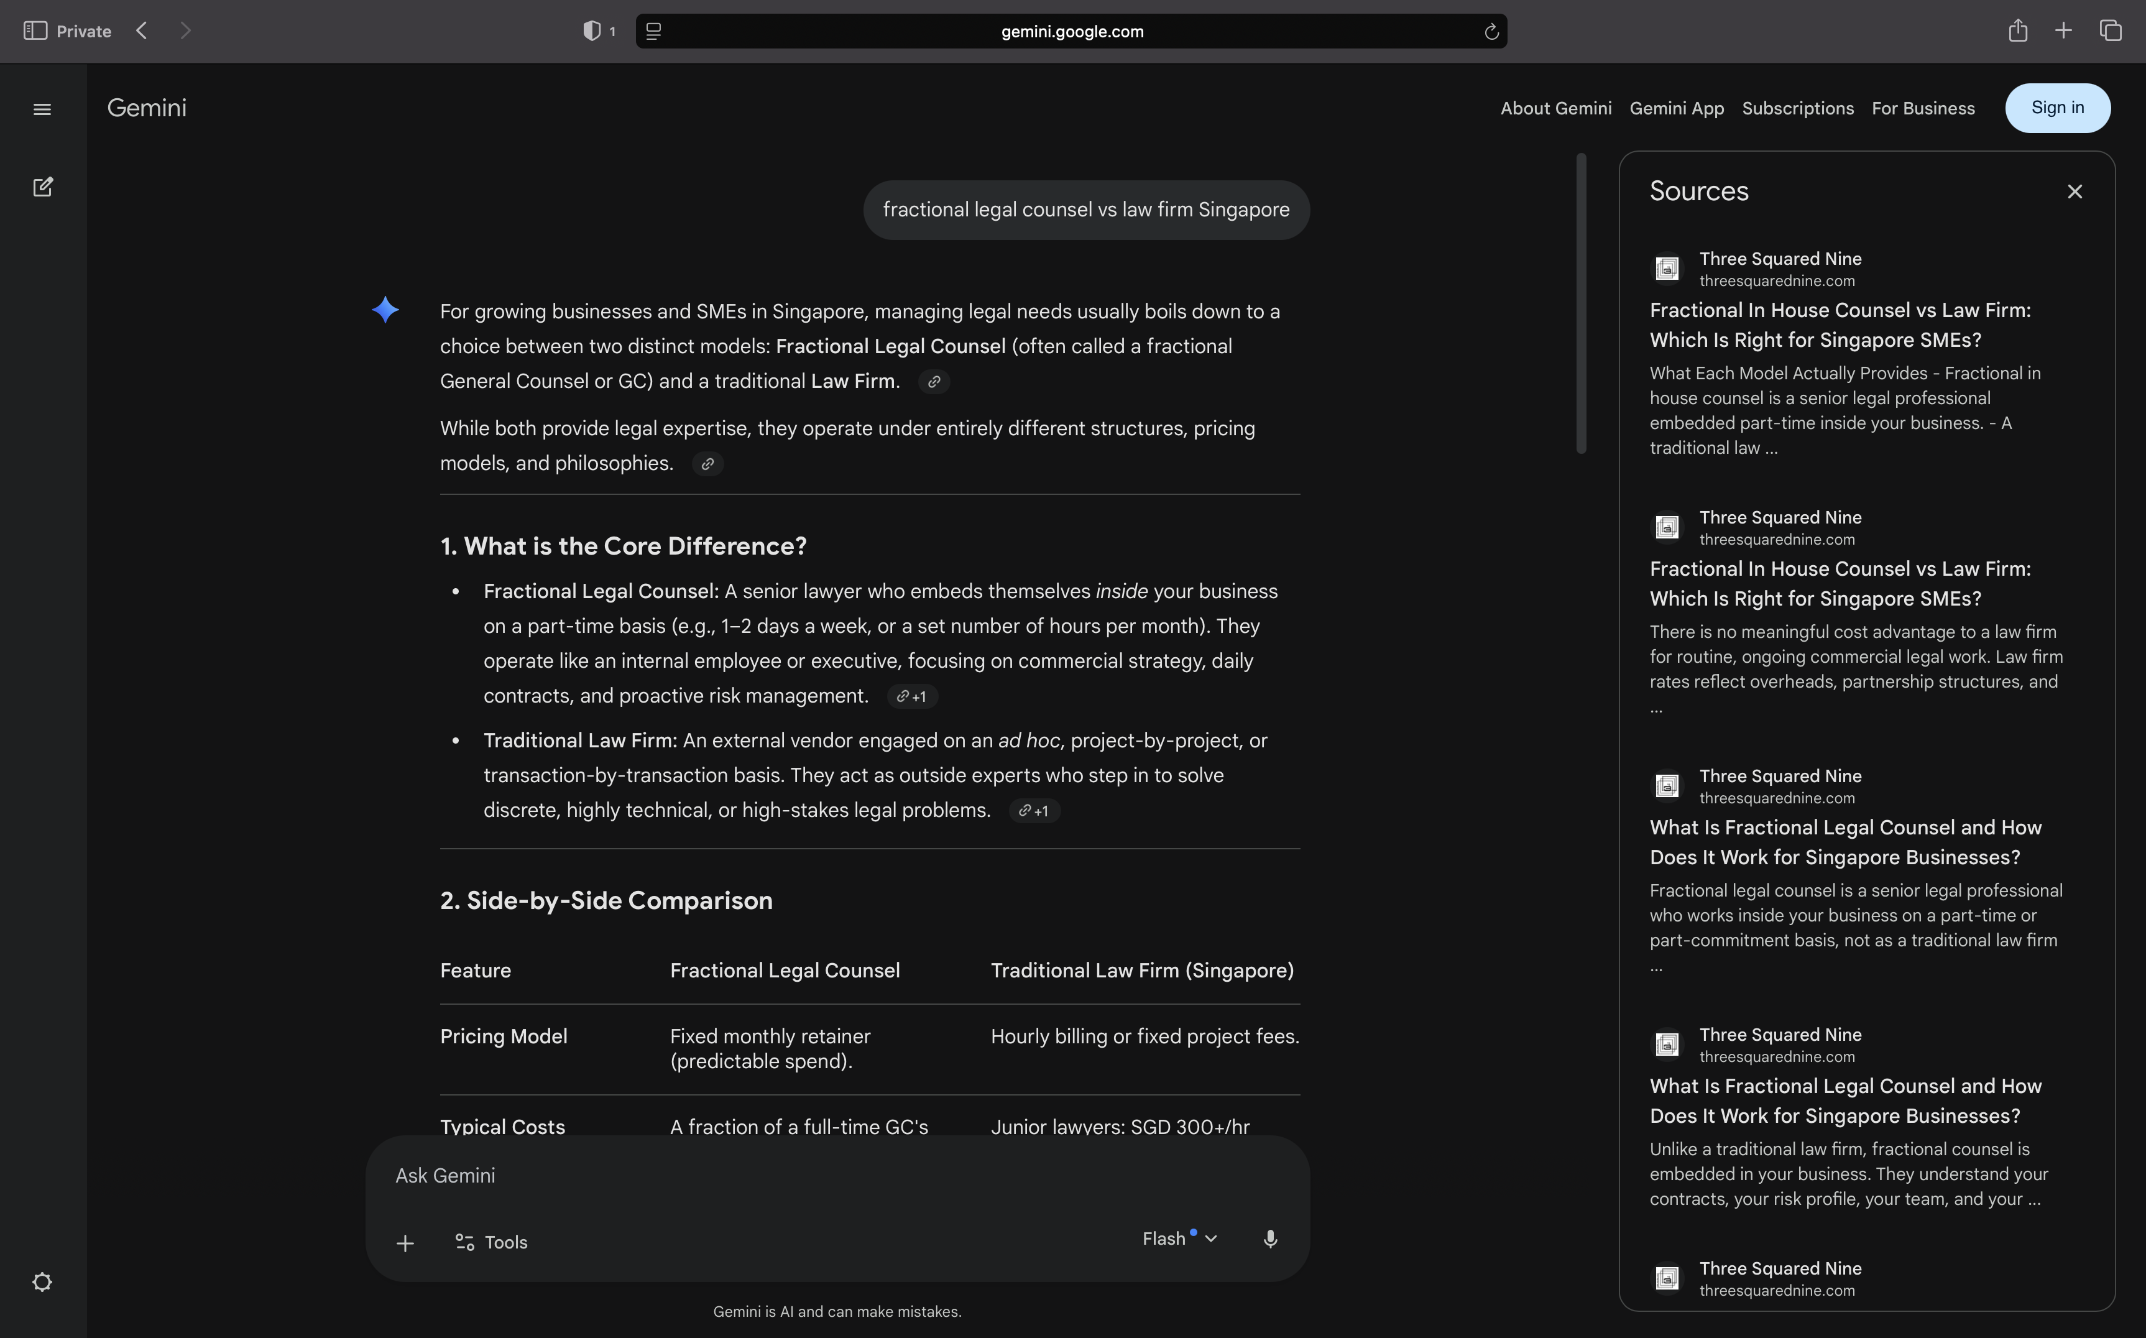
Task: Open For Business in the top navigation
Action: click(x=1923, y=108)
